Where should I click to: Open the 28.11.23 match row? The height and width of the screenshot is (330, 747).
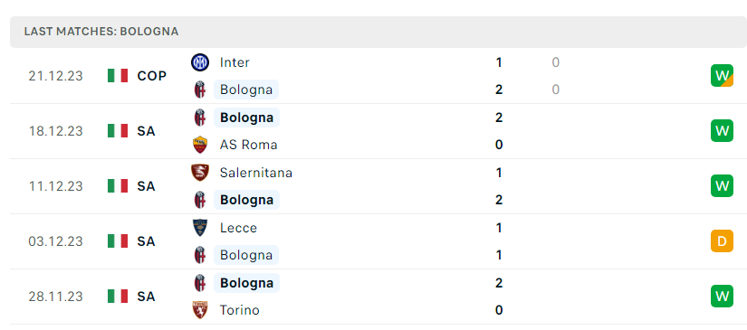pos(378,297)
